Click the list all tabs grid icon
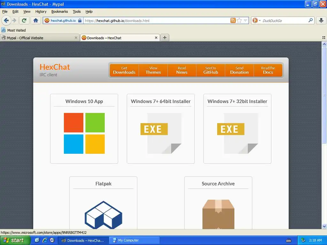 click(x=324, y=38)
